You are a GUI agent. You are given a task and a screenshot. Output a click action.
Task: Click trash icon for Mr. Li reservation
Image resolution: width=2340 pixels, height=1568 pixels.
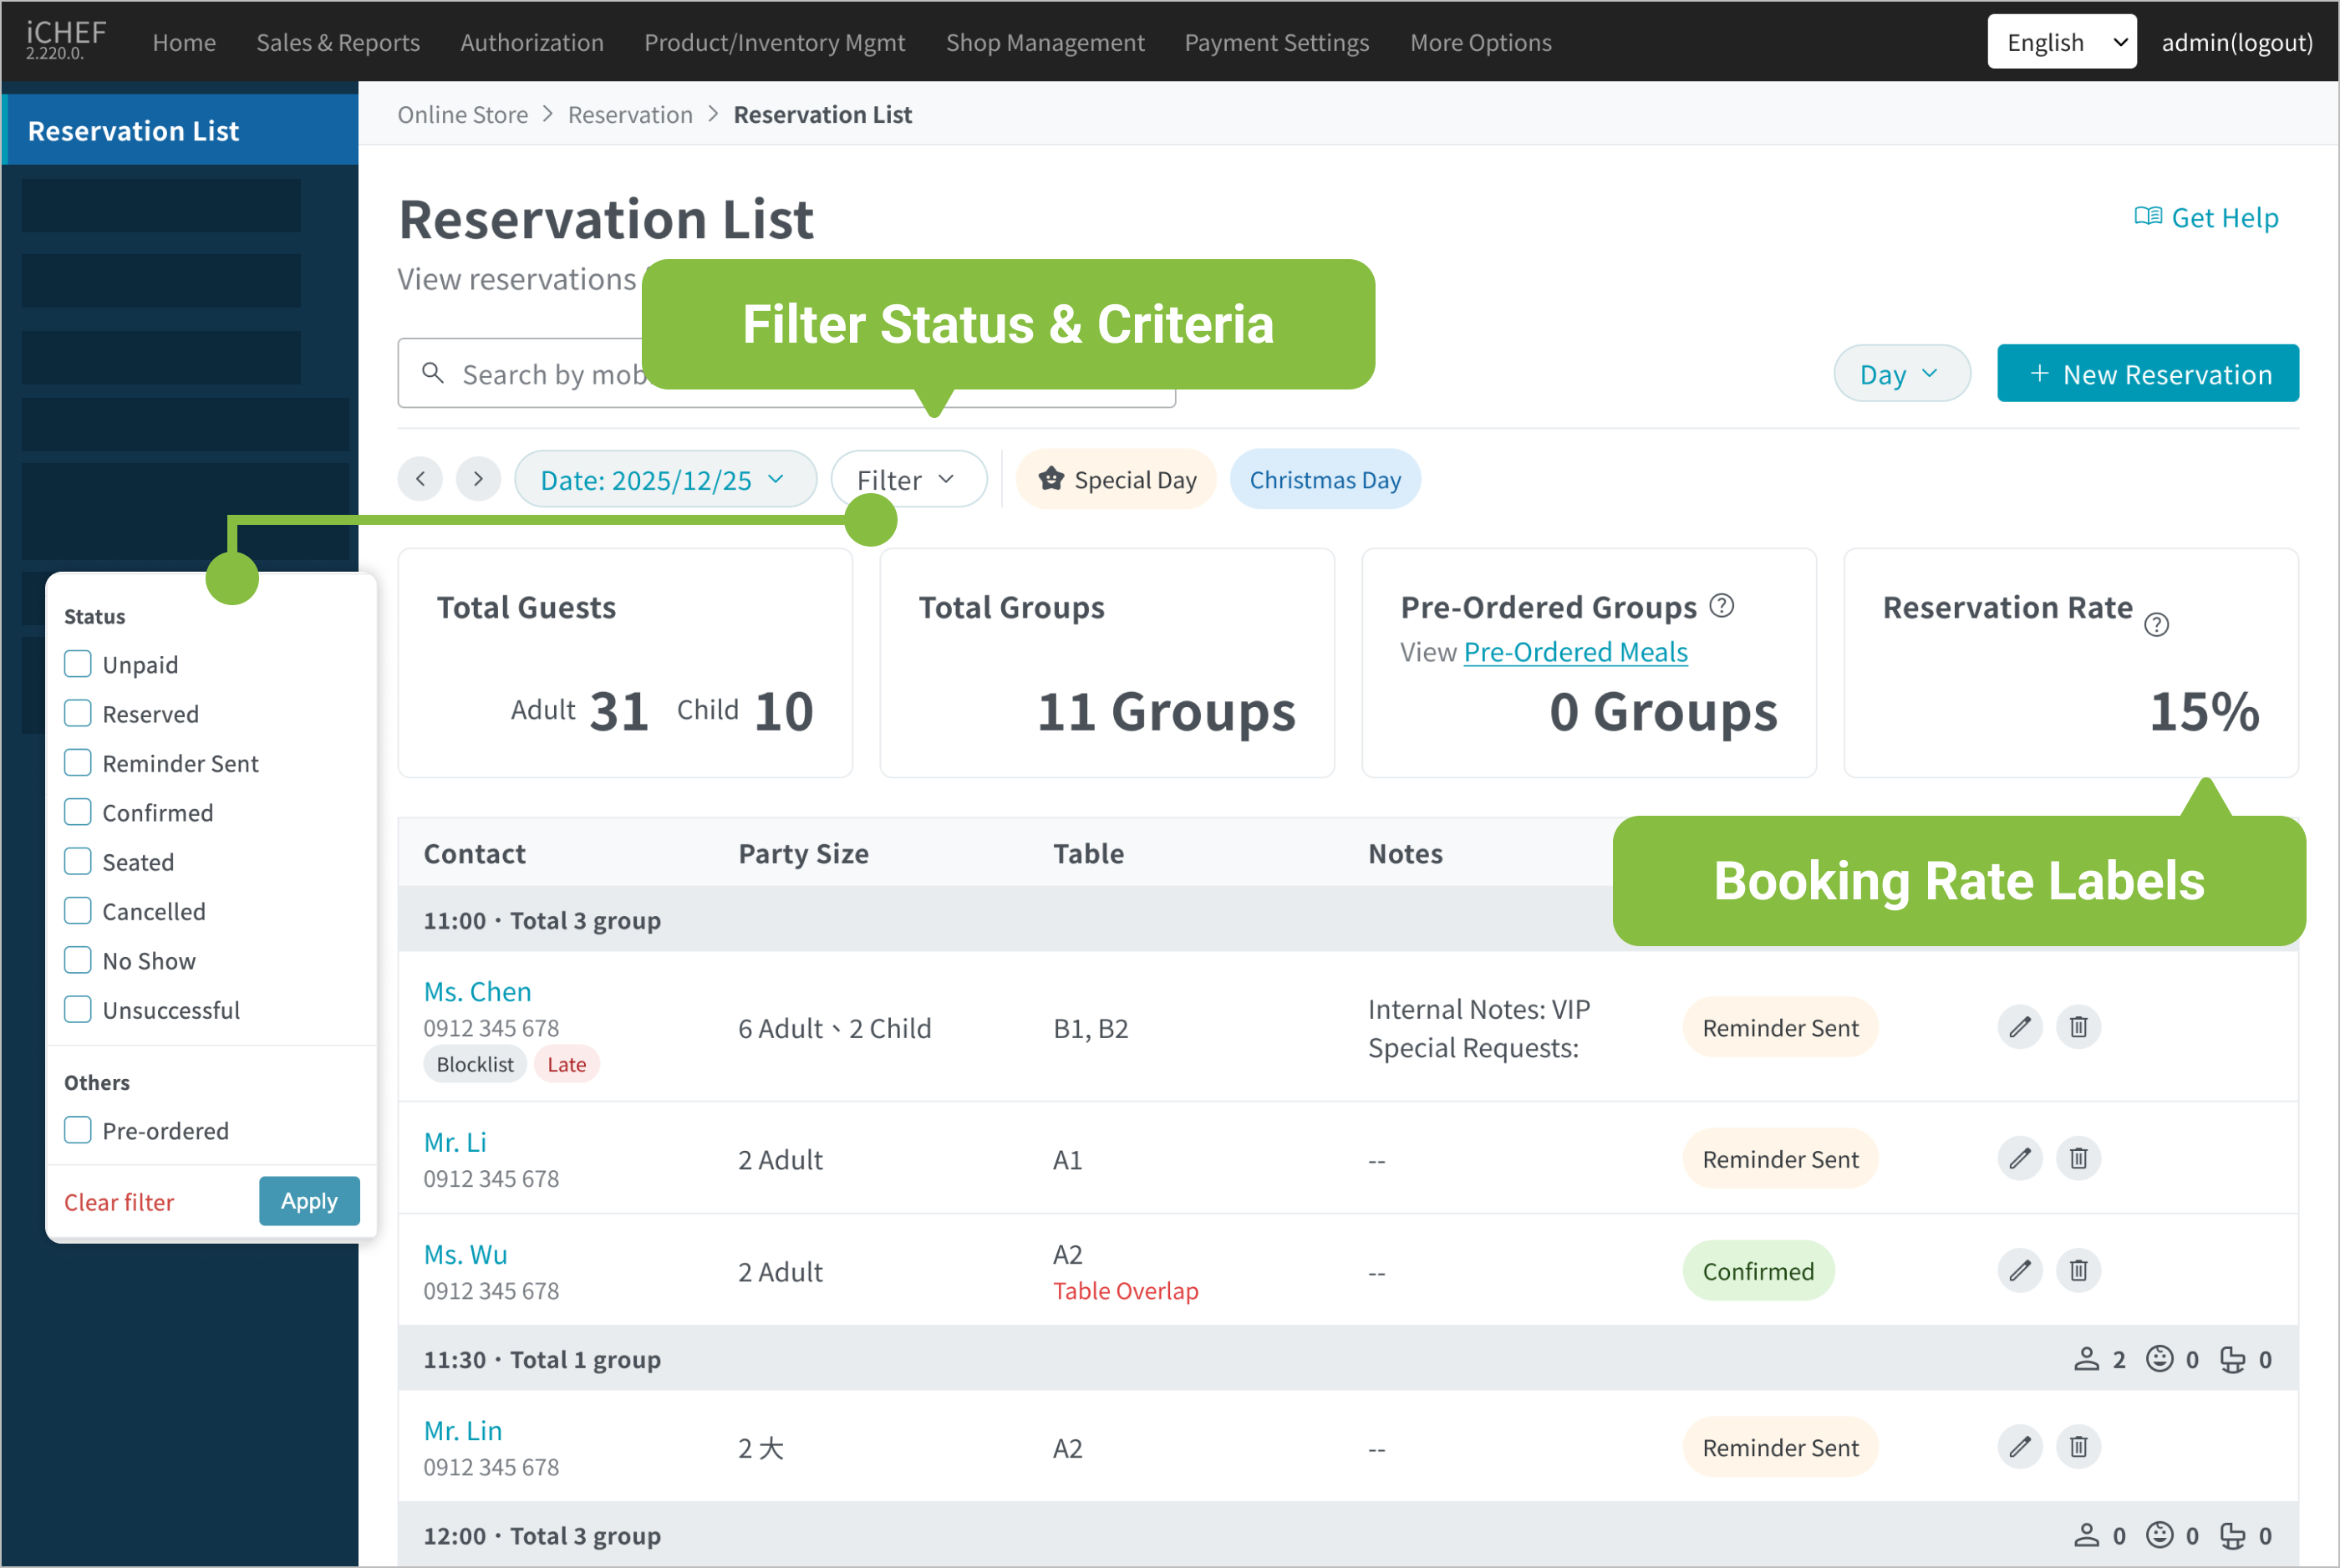(2078, 1158)
